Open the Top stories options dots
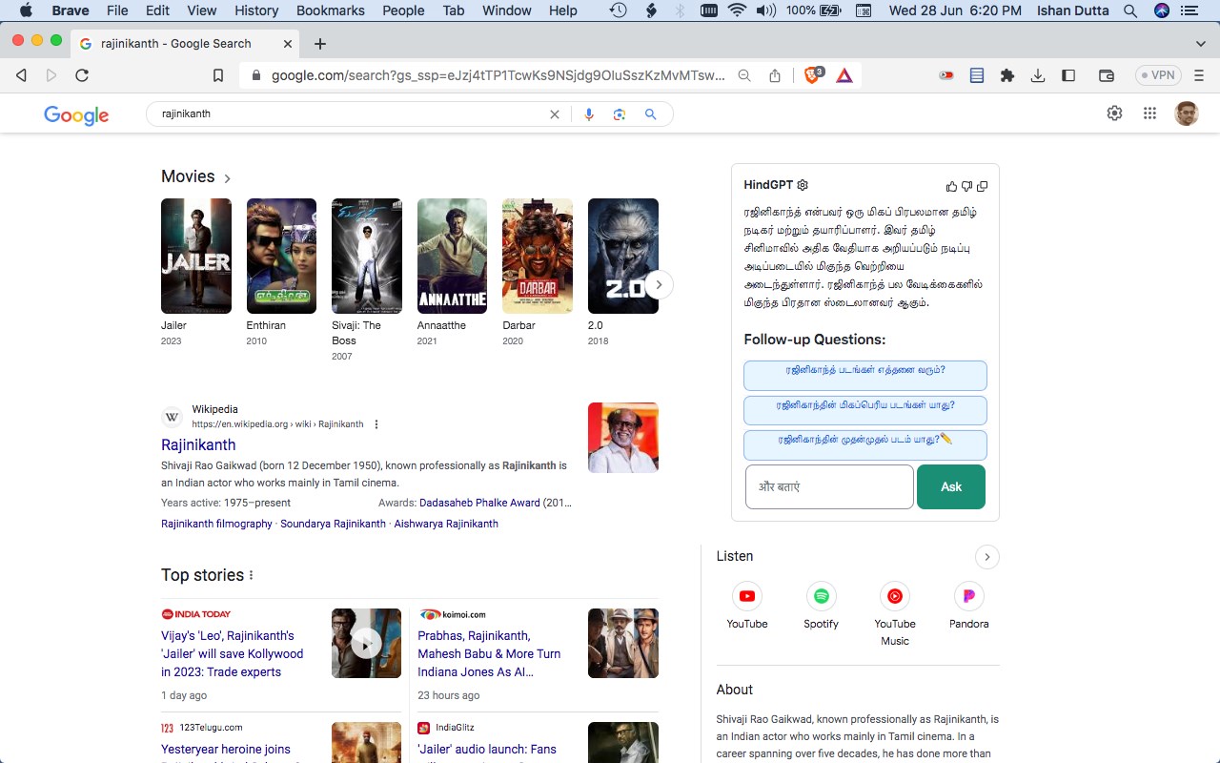 252,575
